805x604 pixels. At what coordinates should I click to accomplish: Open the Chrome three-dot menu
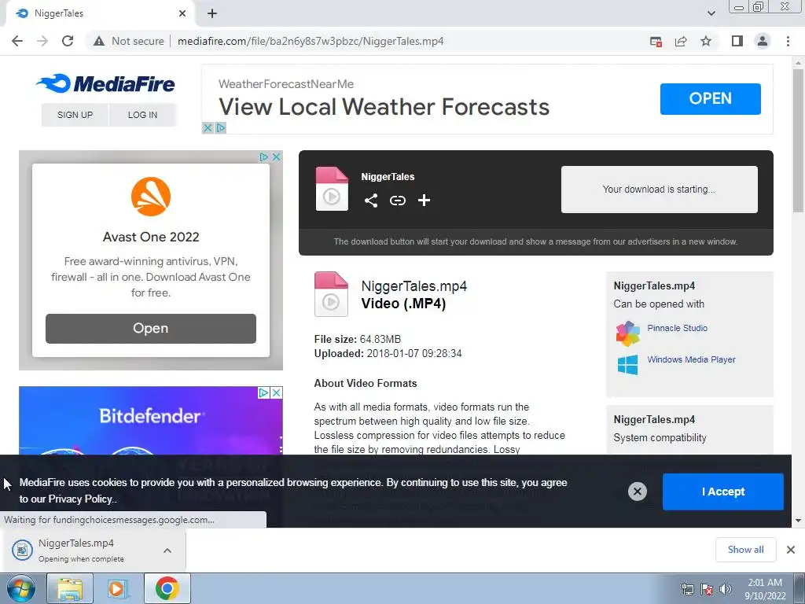pos(788,41)
